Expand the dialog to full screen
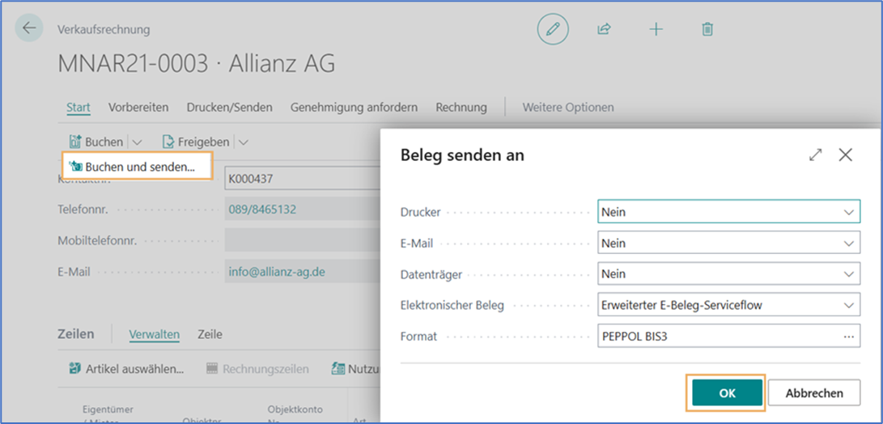 816,155
